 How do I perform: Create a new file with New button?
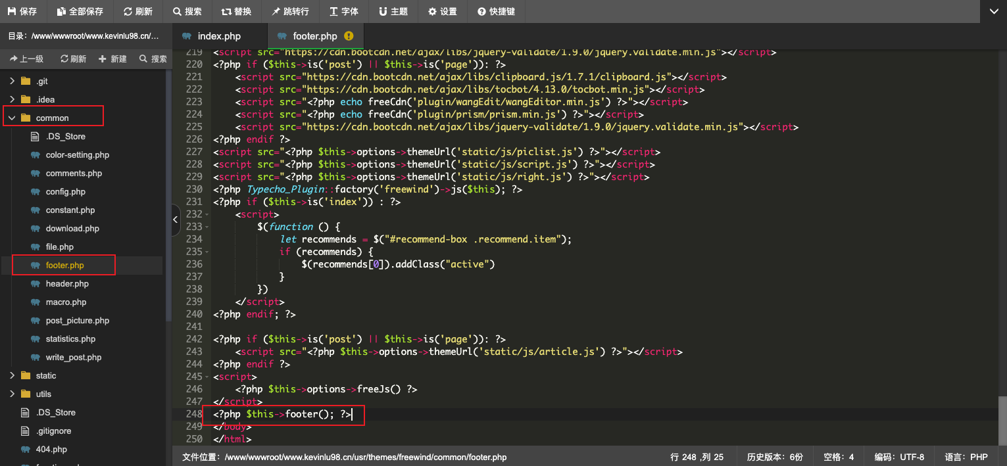(112, 59)
